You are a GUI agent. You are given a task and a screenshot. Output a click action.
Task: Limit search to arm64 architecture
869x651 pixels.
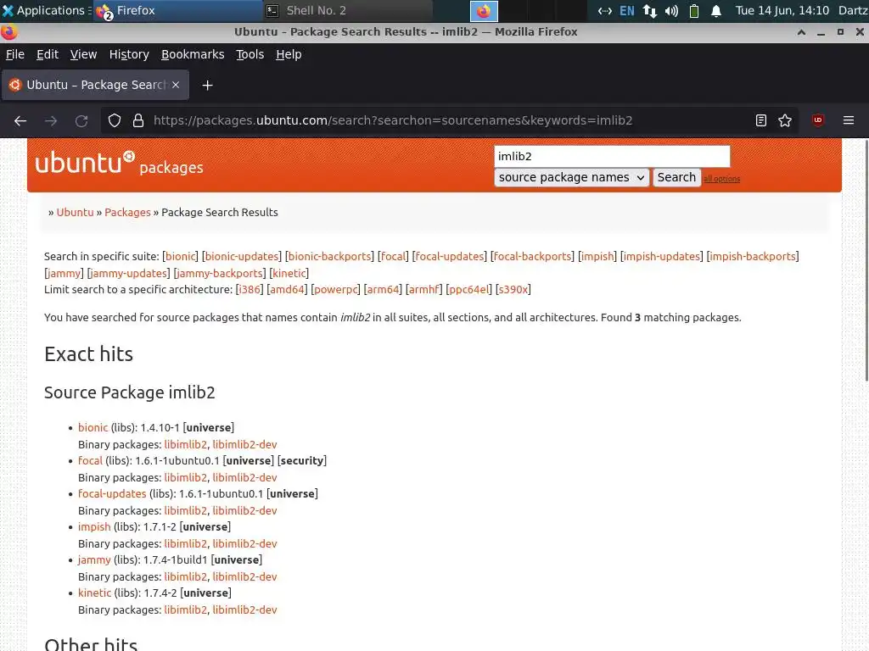pyautogui.click(x=383, y=290)
